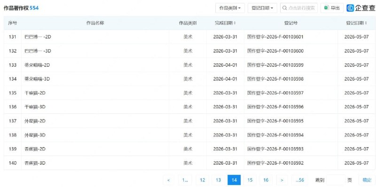Click the 序号 column header

tap(13, 23)
